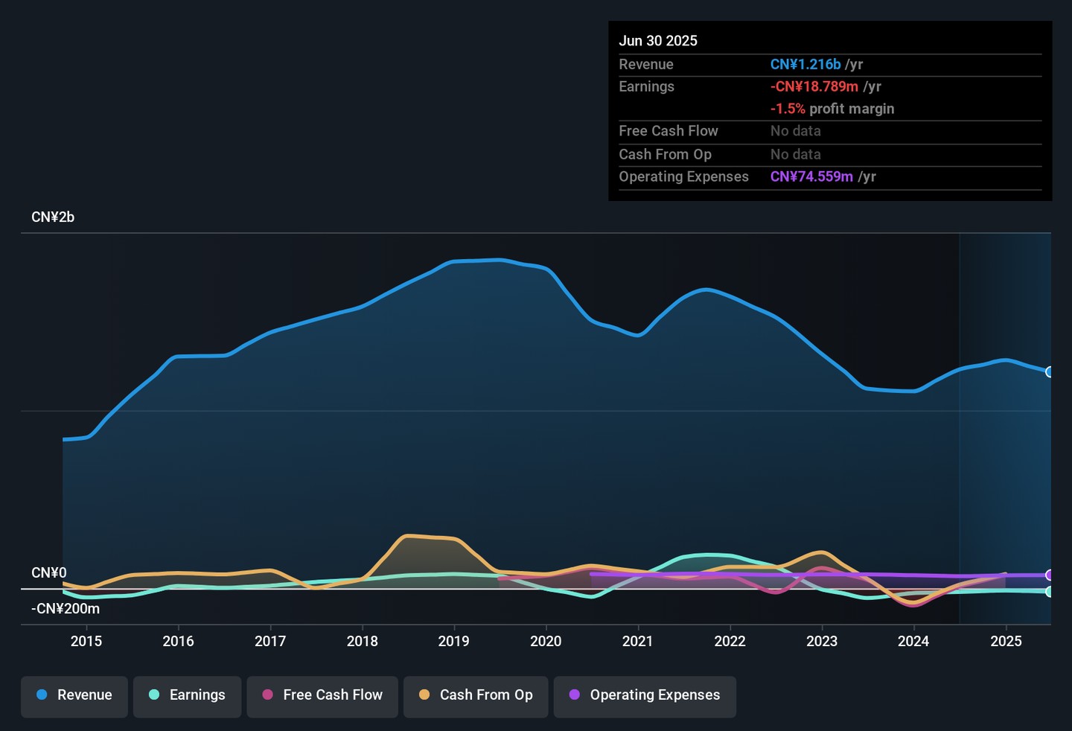Select the 2023 x-axis year label
Viewport: 1072px width, 731px height.
click(x=821, y=642)
